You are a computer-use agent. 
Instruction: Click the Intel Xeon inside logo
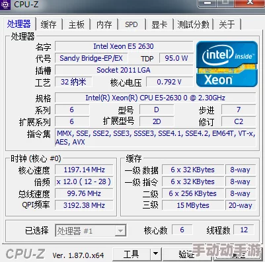[x=227, y=64]
